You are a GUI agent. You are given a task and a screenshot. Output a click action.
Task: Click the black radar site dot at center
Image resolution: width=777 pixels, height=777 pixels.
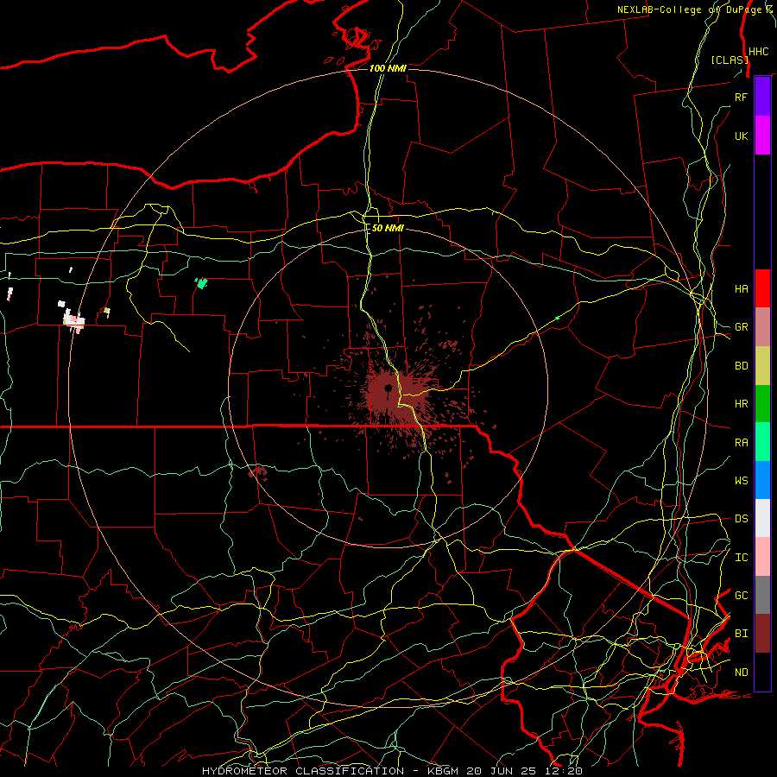pos(388,388)
